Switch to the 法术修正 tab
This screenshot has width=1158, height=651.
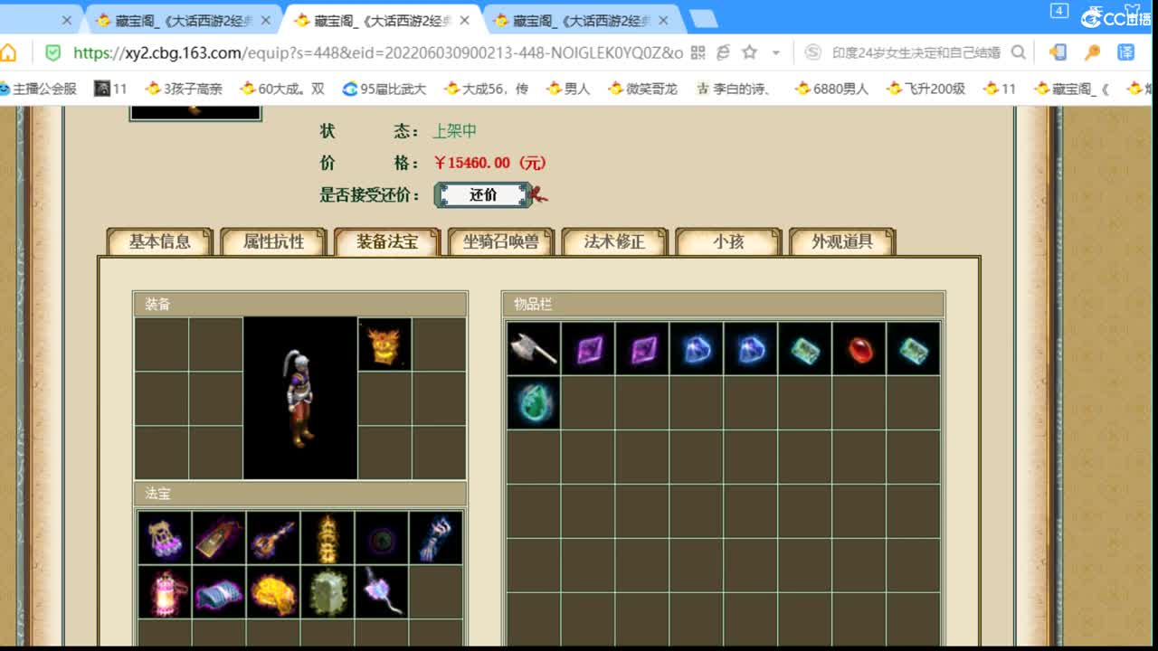click(x=615, y=241)
